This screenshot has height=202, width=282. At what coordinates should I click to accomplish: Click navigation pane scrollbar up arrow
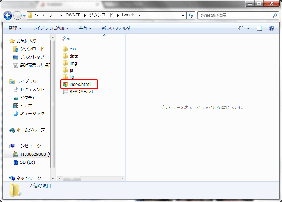[x=53, y=37]
